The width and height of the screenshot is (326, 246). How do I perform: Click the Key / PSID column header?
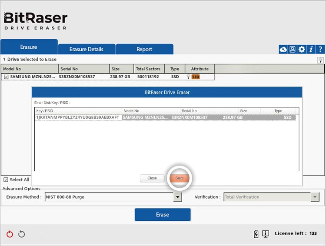pos(78,111)
